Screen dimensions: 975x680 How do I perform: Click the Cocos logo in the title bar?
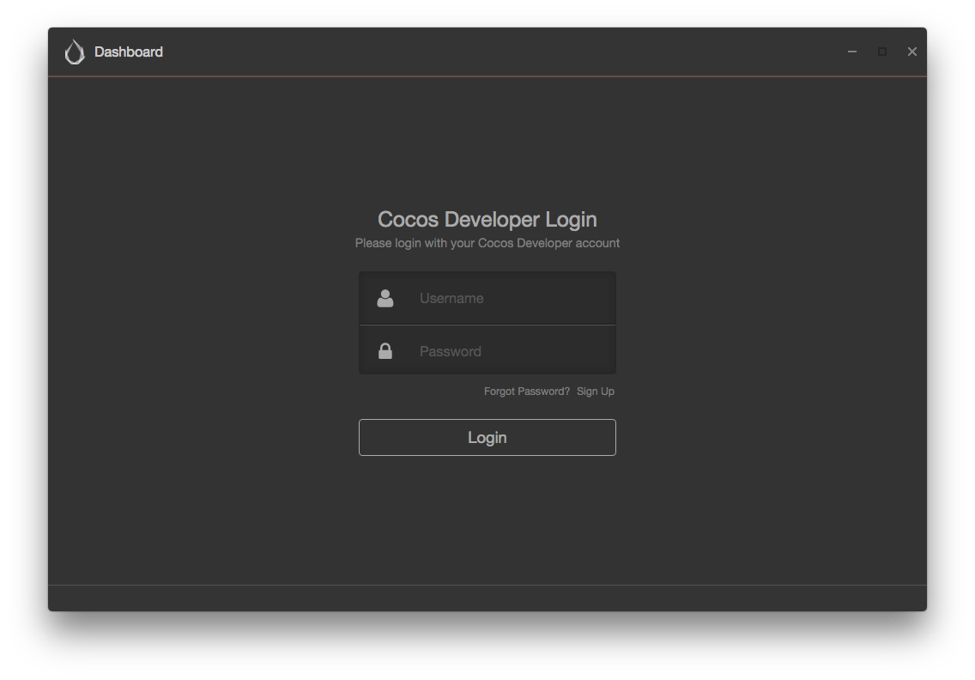point(74,52)
